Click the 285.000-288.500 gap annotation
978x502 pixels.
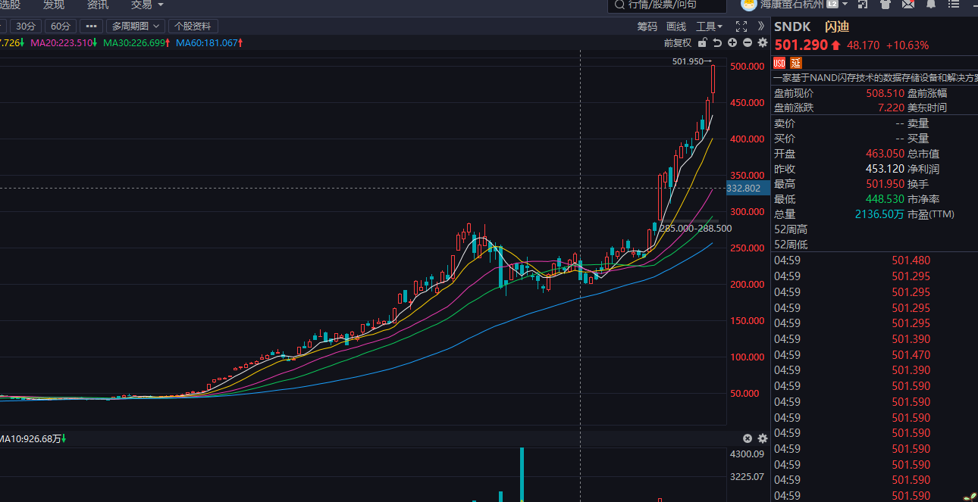pyautogui.click(x=695, y=228)
